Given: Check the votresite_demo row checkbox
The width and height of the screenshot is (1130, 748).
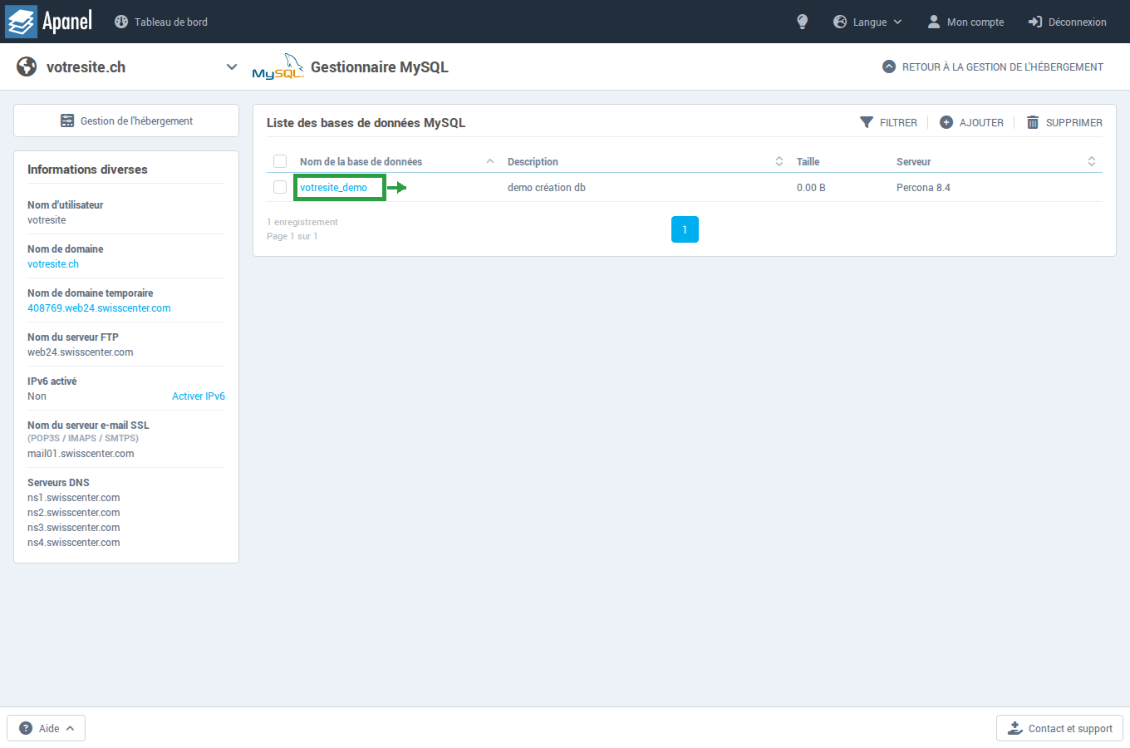Looking at the screenshot, I should coord(280,187).
